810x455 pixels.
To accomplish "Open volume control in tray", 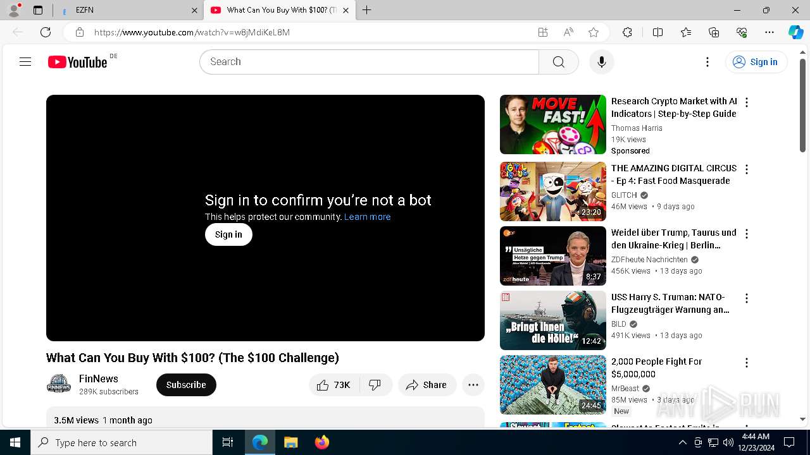I will [x=728, y=442].
